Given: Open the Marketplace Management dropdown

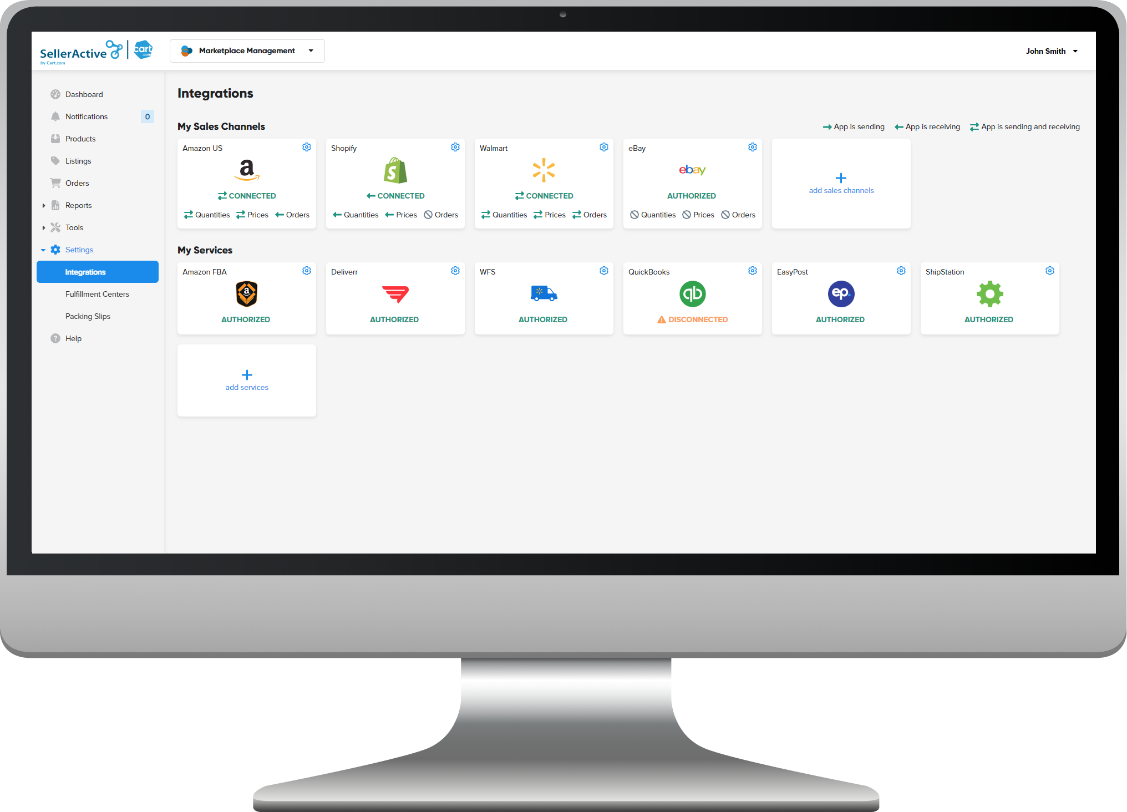Looking at the screenshot, I should tap(247, 51).
